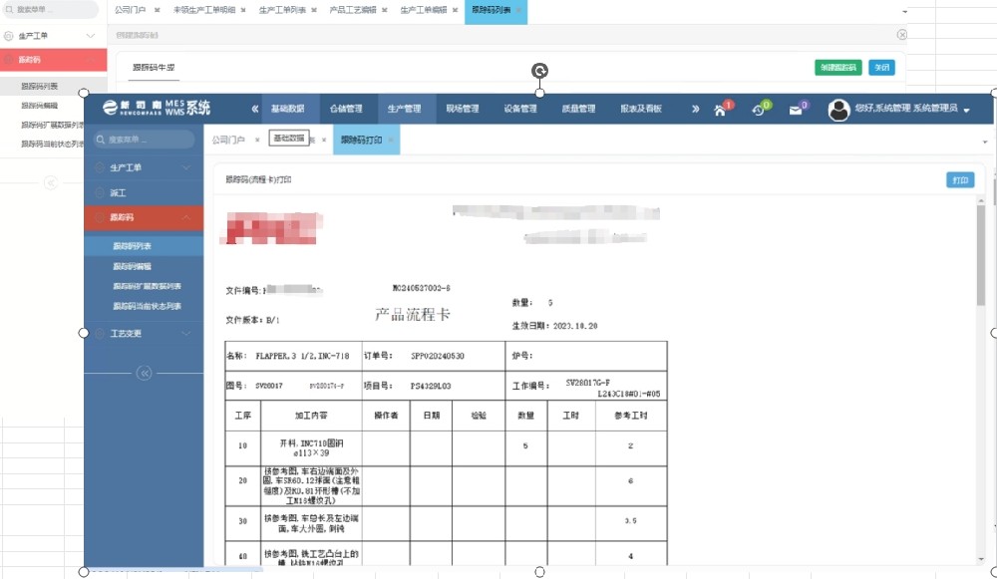
Task: Open tab list dropdown in background window
Action: click(905, 11)
